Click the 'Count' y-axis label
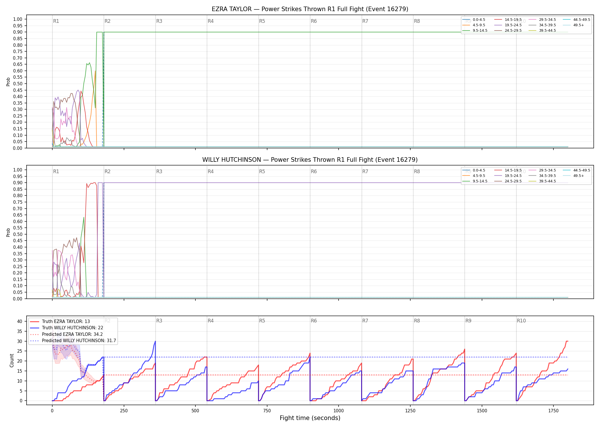The image size is (600, 428). tap(12, 360)
